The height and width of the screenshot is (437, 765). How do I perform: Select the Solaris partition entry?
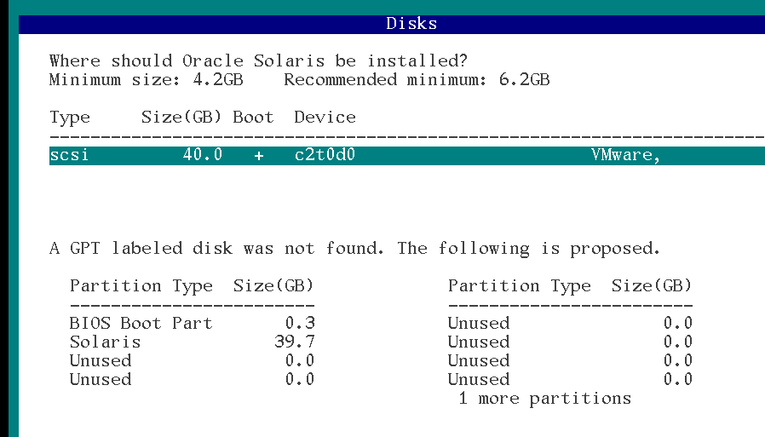[x=105, y=342]
